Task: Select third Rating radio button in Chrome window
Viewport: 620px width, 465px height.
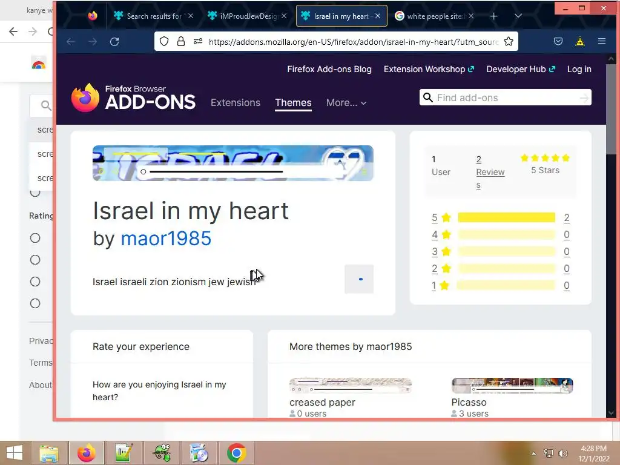Action: 35,282
